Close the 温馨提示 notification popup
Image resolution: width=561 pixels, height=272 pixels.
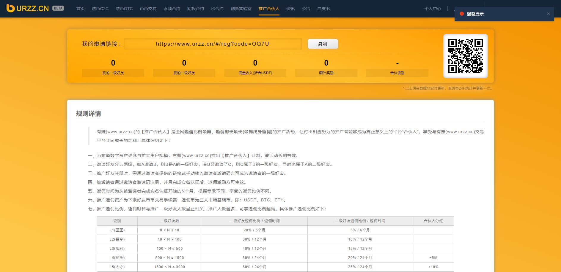point(549,14)
